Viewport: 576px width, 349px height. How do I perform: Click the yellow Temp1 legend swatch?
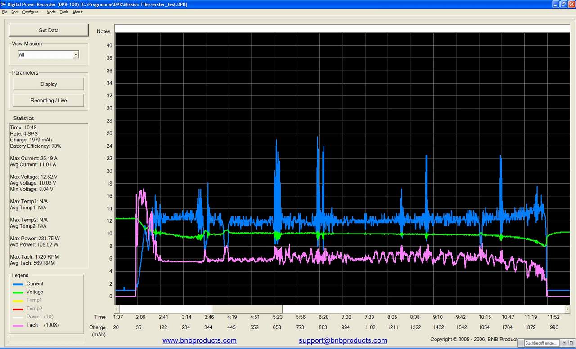tap(18, 300)
